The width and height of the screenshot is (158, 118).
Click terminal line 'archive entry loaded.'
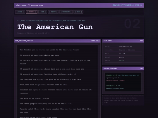[116, 80]
